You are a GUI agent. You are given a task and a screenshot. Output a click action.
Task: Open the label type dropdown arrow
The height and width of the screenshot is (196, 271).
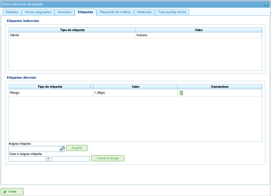tap(48, 159)
